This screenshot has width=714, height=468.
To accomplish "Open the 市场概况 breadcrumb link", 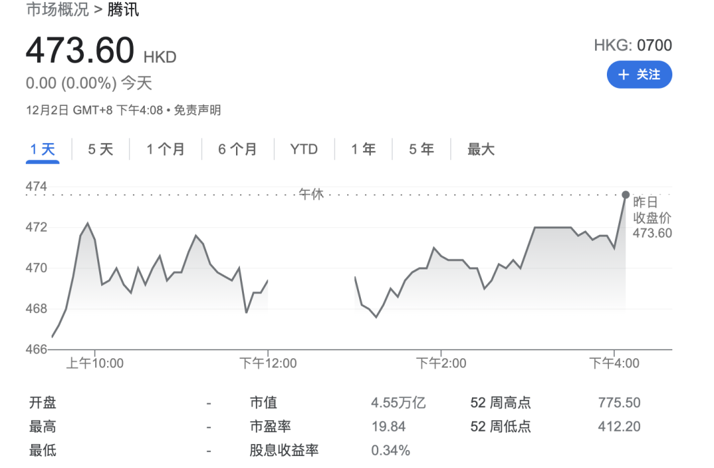I will coord(57,10).
